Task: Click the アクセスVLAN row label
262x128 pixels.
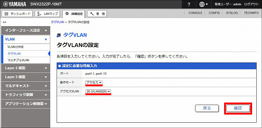Action: (x=69, y=91)
